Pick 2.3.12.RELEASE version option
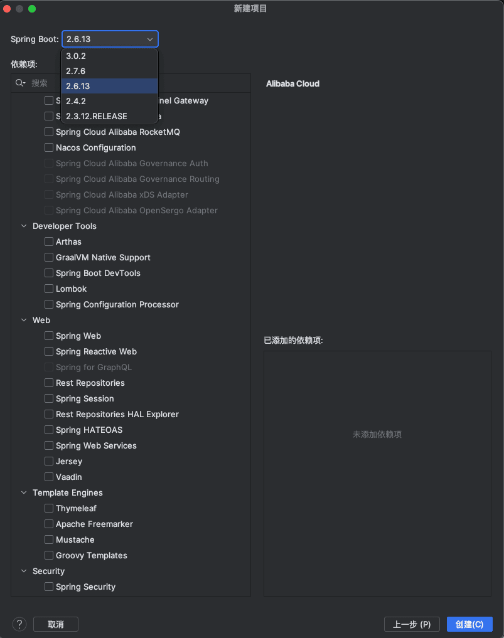 click(x=109, y=116)
